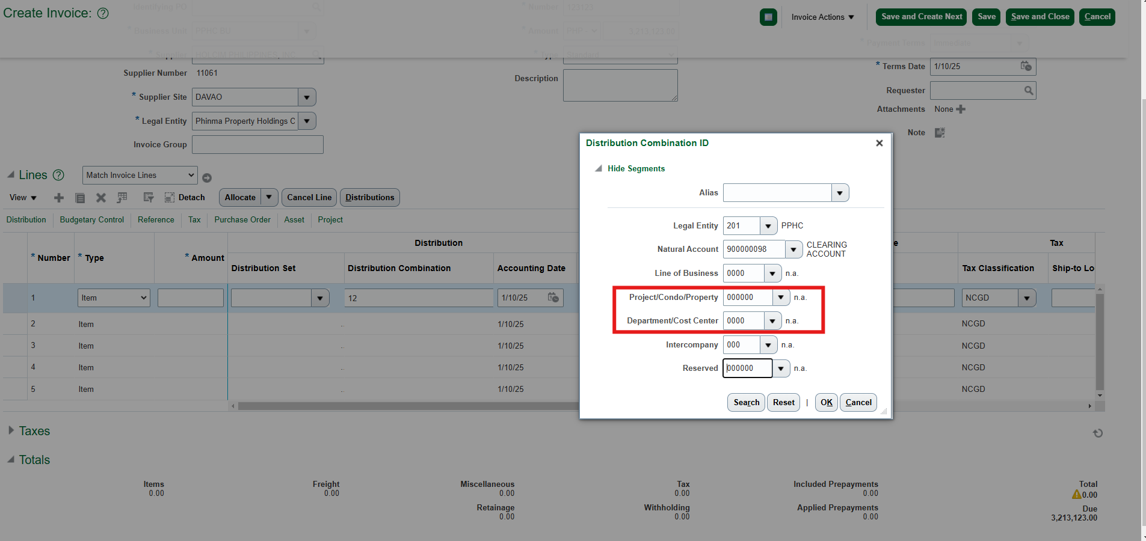Image resolution: width=1146 pixels, height=541 pixels.
Task: Open Allocate button dropdown arrow
Action: point(269,197)
